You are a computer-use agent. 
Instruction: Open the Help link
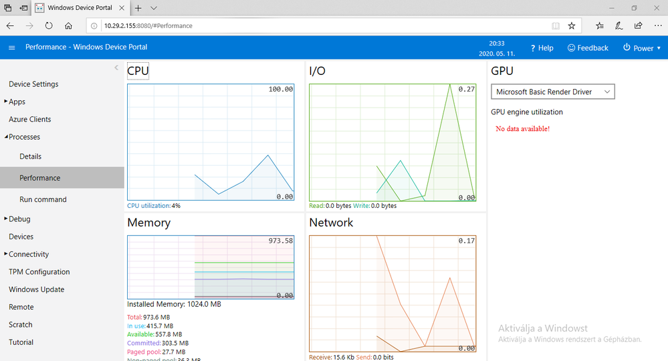tap(542, 48)
